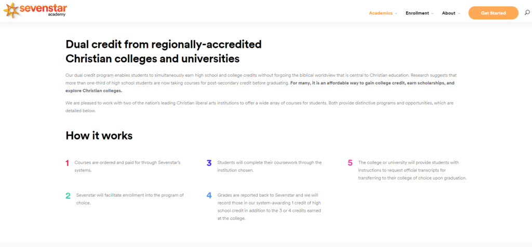Click the pink number 5 step marker
The height and width of the screenshot is (247, 532).
(x=350, y=163)
